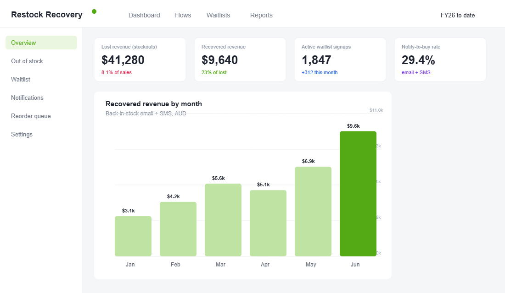Open the Reports tab
This screenshot has height=293, width=505.
click(261, 15)
